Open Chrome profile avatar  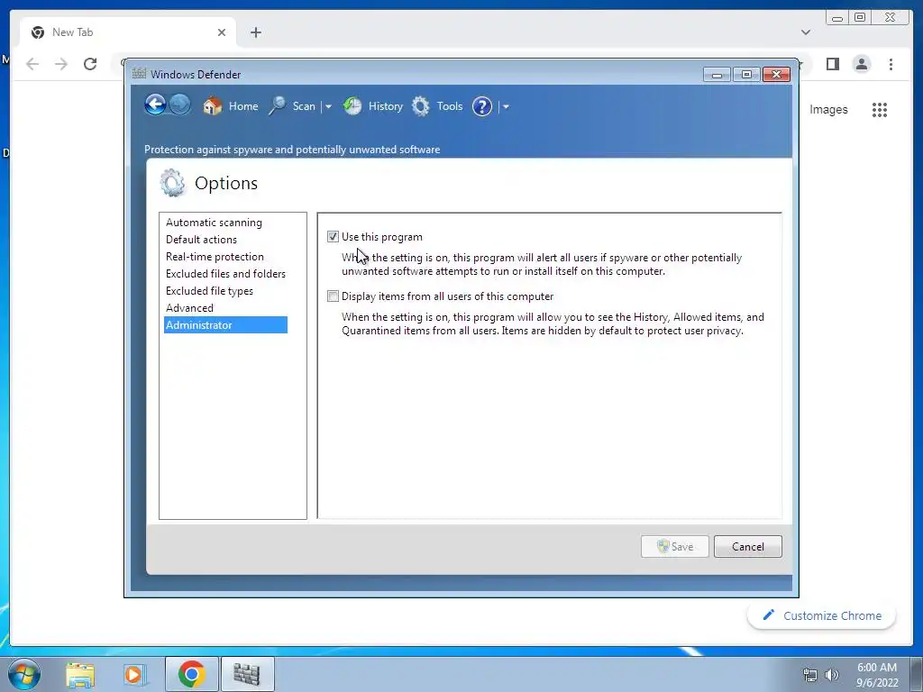(x=862, y=64)
